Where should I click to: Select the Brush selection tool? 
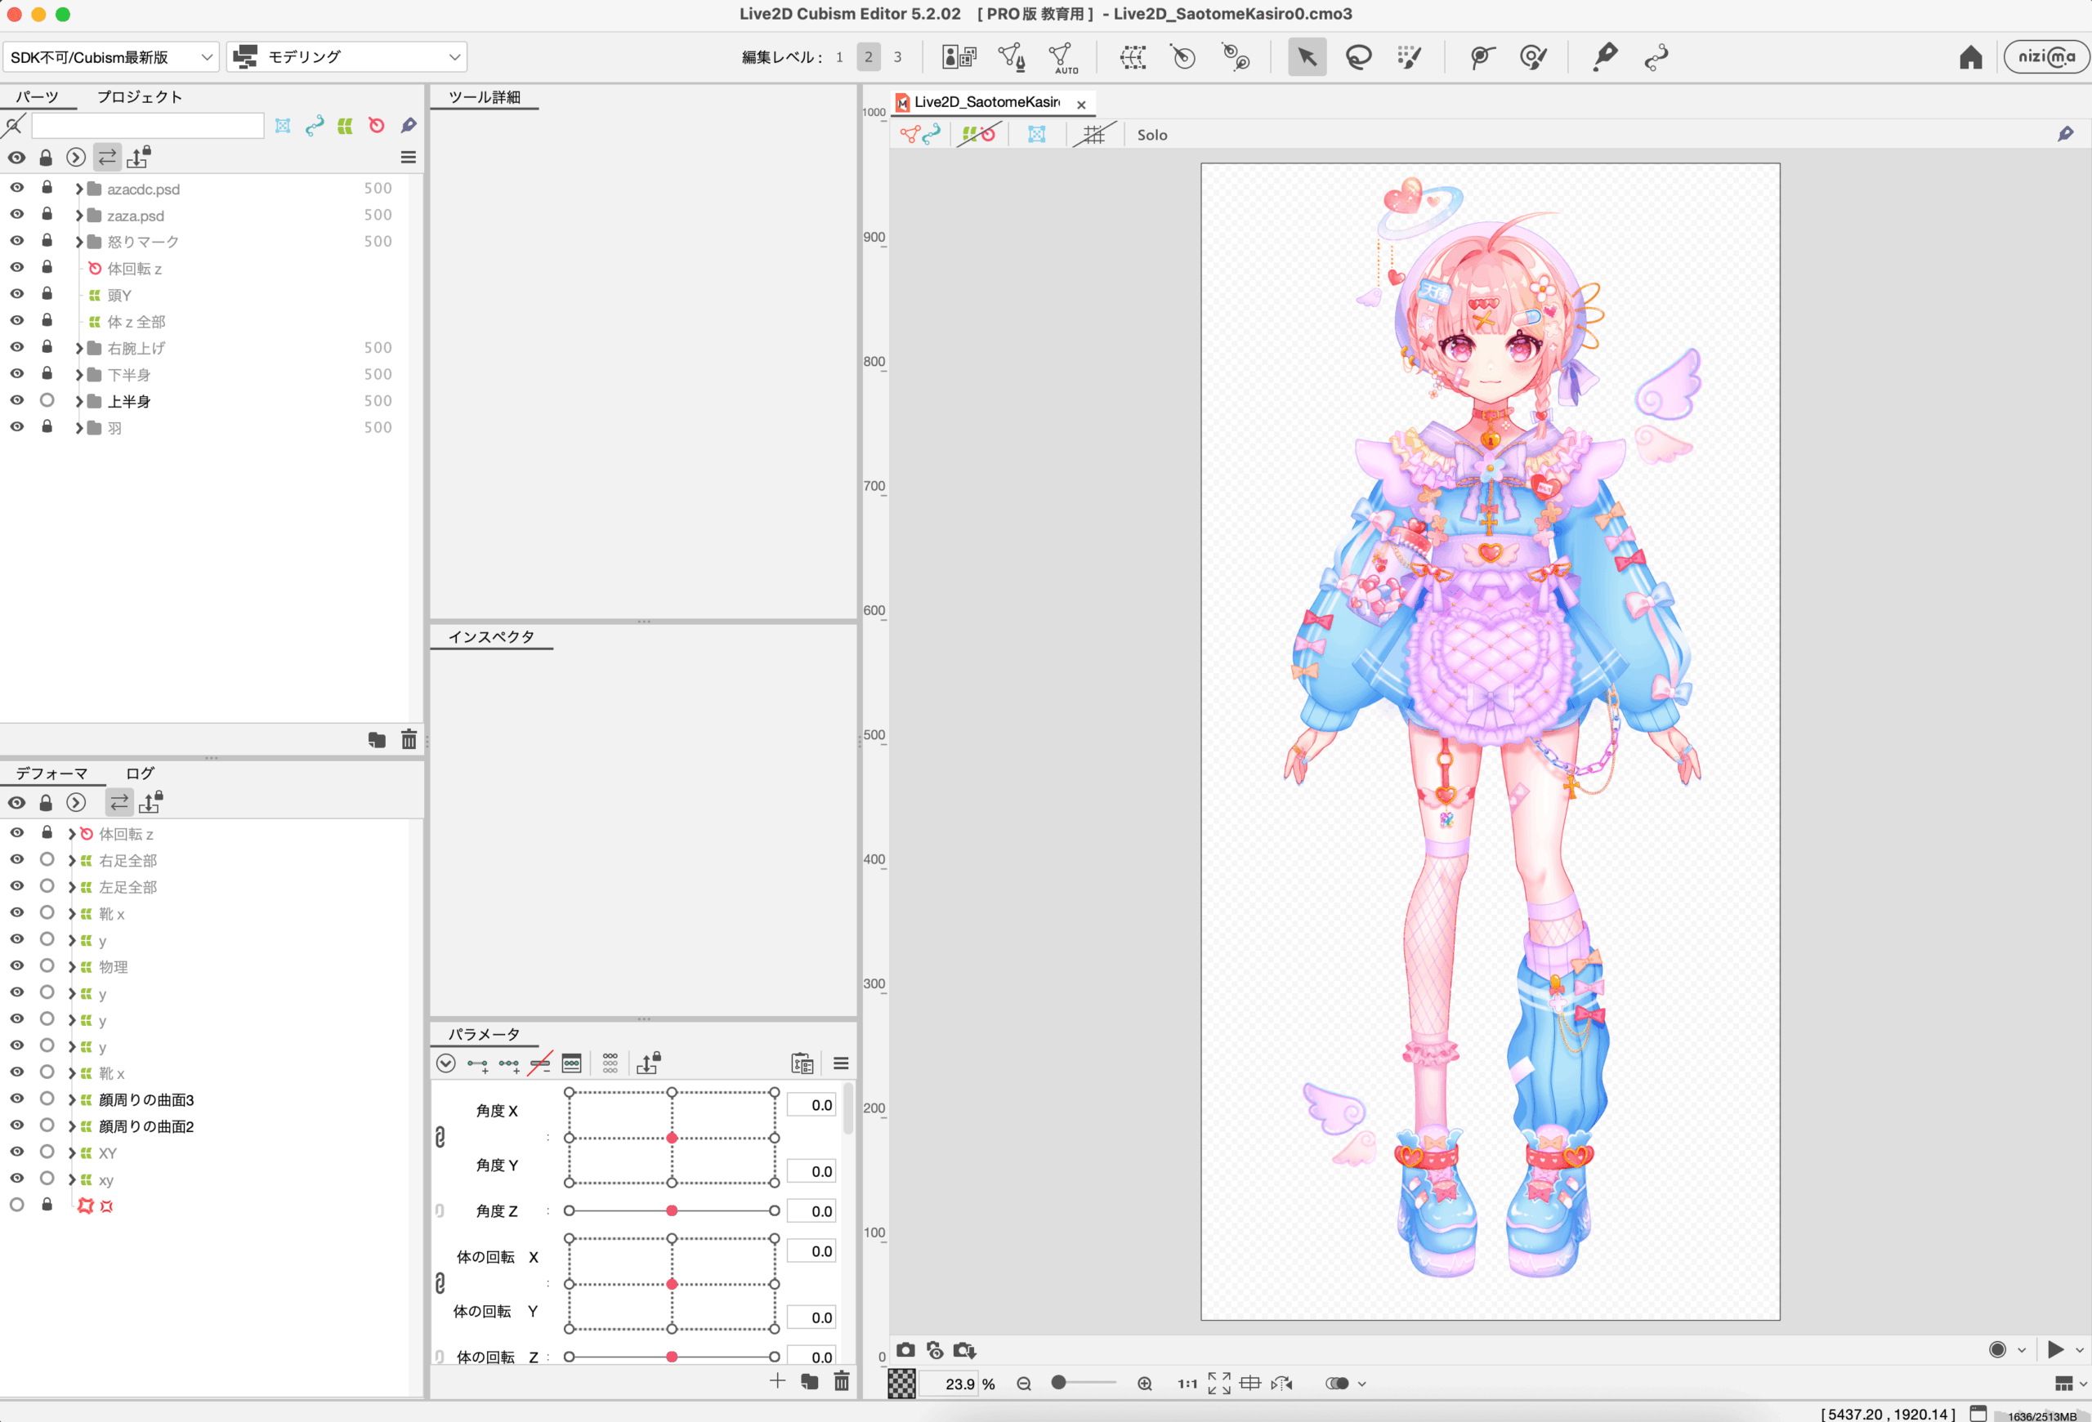[x=1409, y=57]
